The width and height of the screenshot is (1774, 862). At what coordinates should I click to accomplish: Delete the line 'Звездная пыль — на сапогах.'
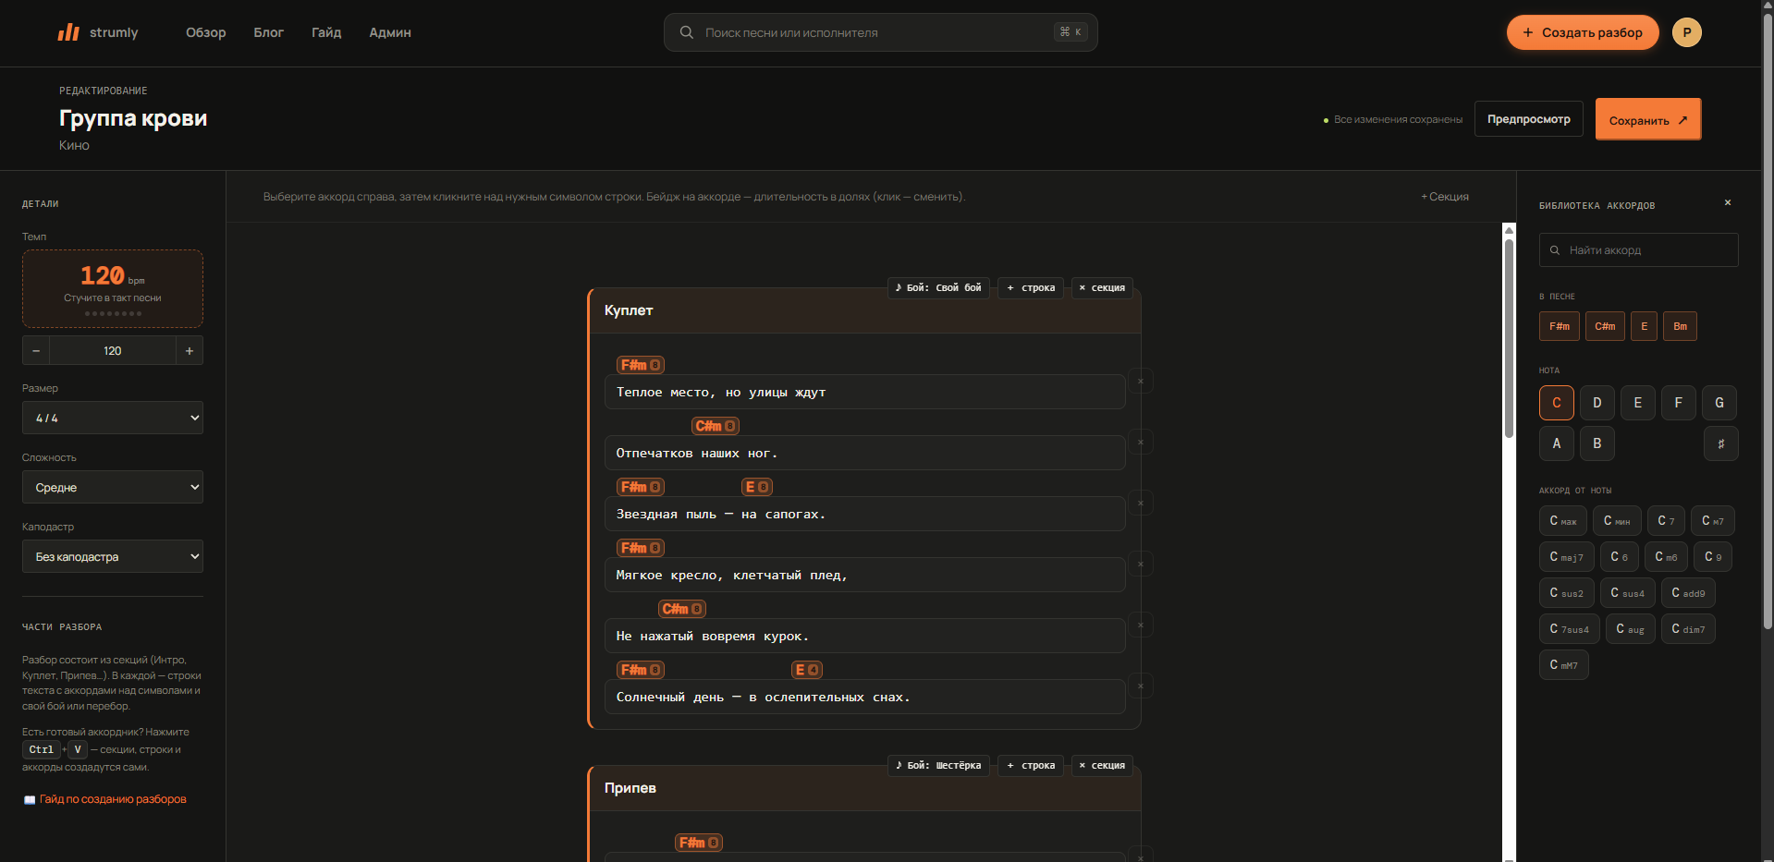click(1141, 504)
